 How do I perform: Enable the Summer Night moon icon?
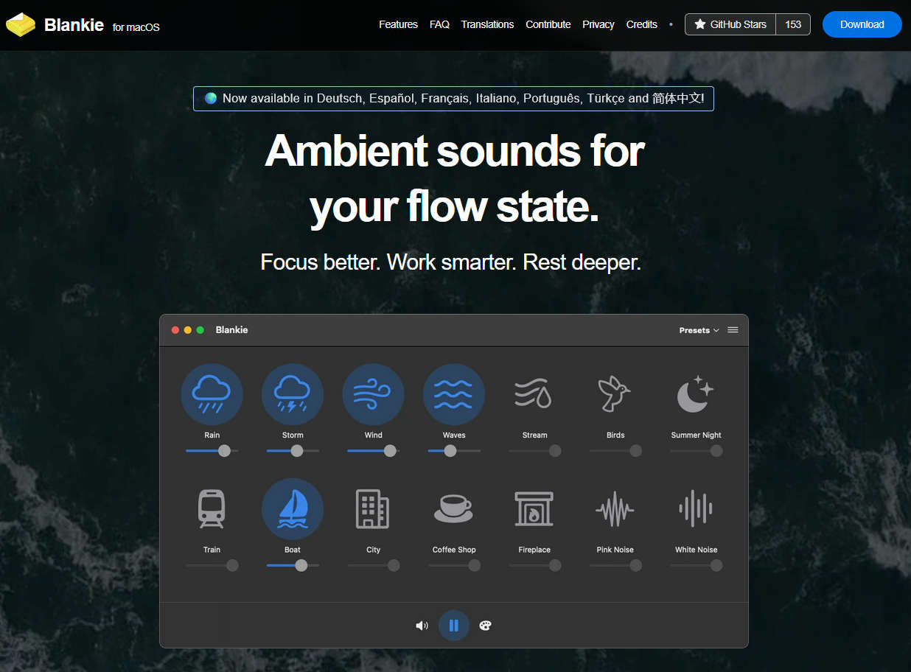point(696,394)
